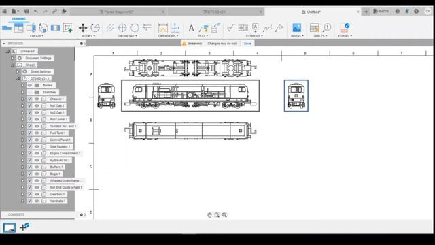Viewport: 435px width, 245px height.
Task: Collapse the Sheet1 node
Action: [12, 65]
